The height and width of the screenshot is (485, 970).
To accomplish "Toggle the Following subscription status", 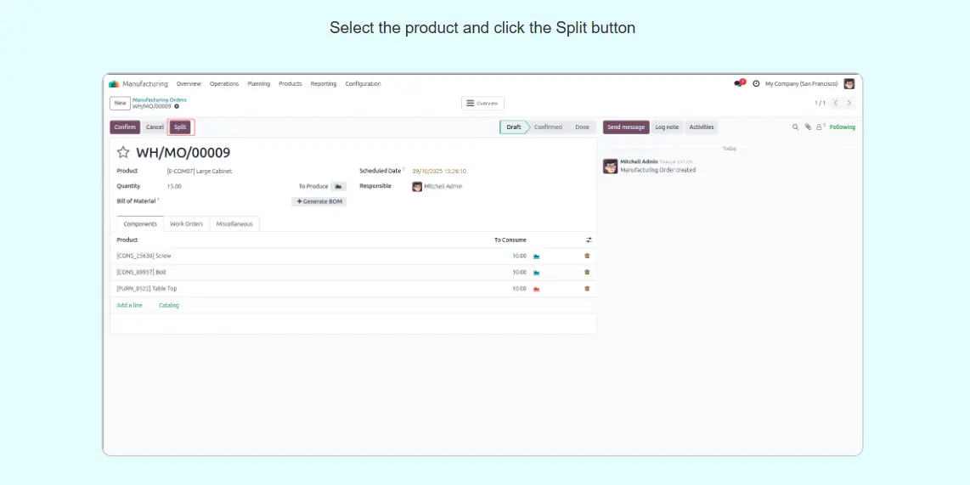I will pyautogui.click(x=843, y=127).
